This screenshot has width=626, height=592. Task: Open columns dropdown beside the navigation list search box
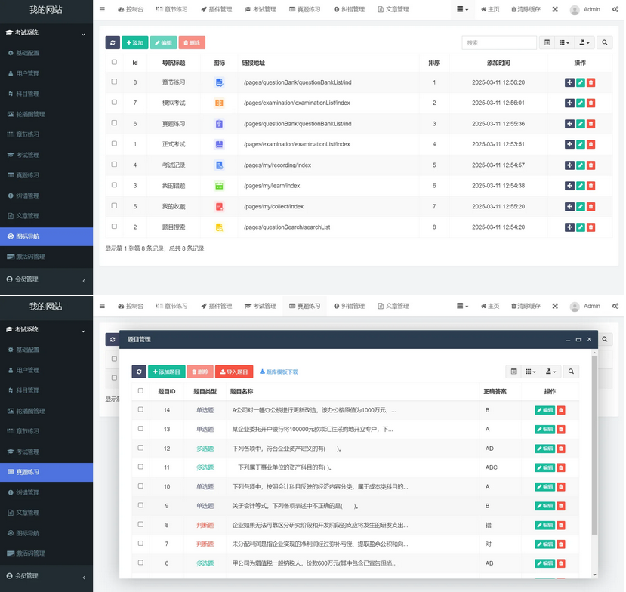click(564, 43)
